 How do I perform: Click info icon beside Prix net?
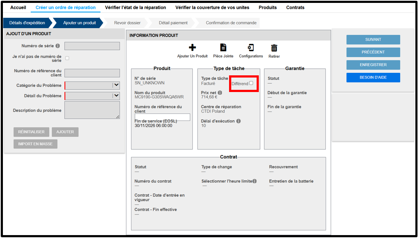coord(220,93)
